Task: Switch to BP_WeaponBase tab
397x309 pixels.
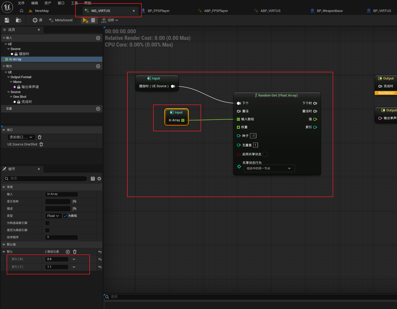Action: tap(330, 11)
